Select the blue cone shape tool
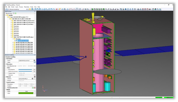 [42, 9]
